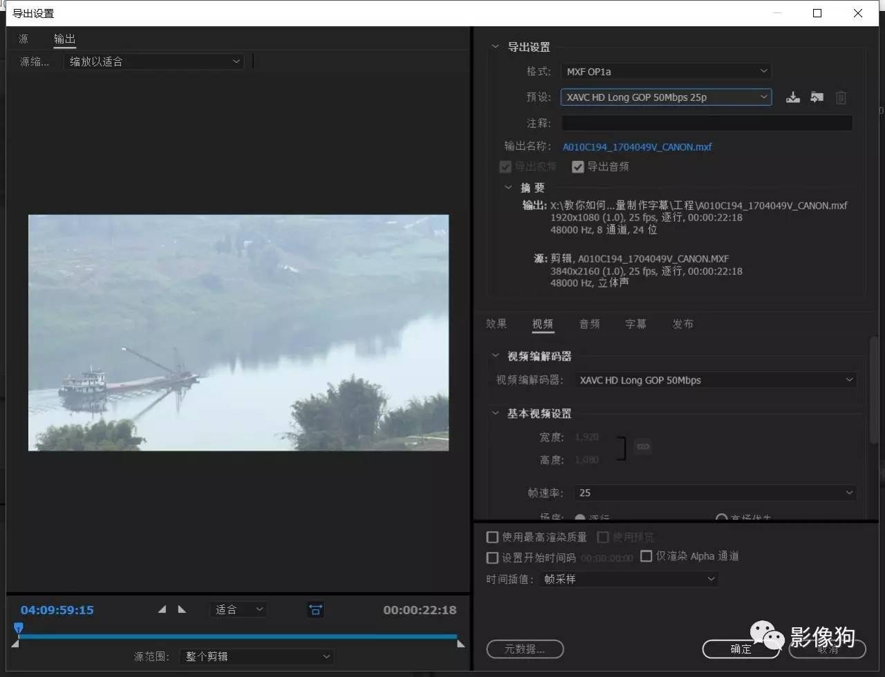Screen dimensions: 885x677
Task: Enable 使用最高渲染质量 checkbox
Action: click(492, 537)
